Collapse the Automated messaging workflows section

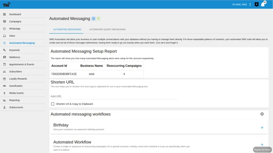pos(262,114)
